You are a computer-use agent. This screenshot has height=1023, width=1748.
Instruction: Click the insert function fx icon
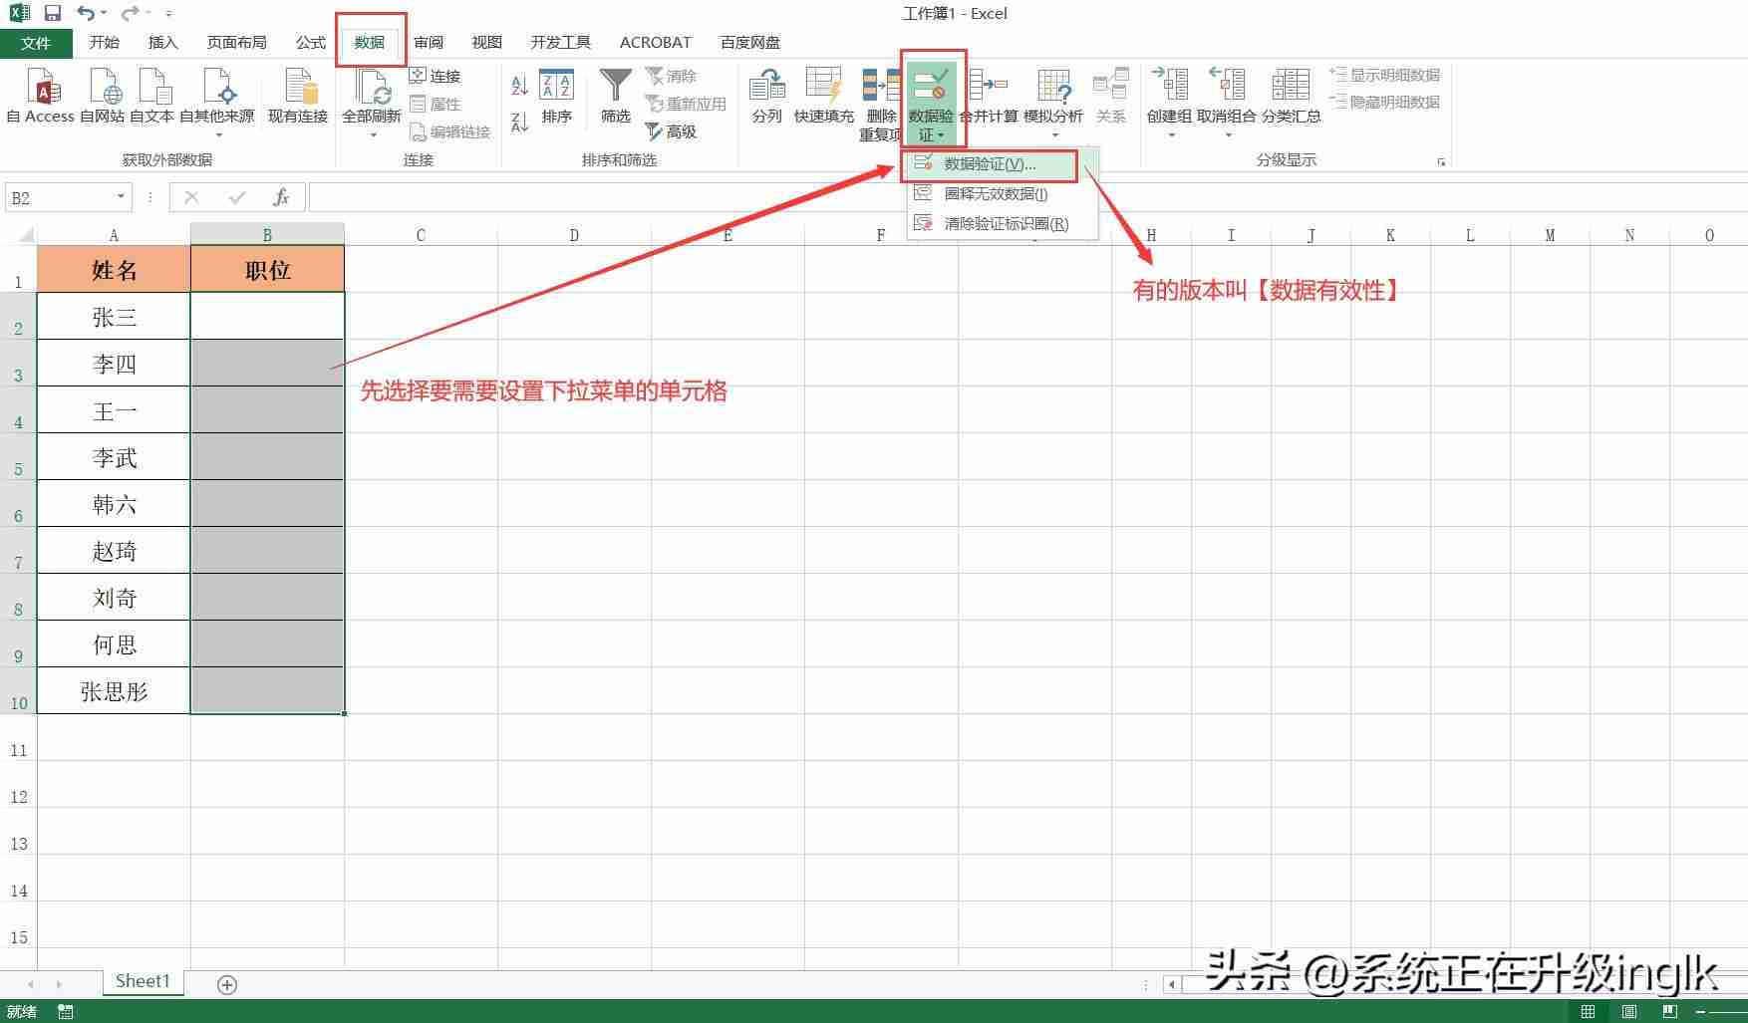(281, 197)
